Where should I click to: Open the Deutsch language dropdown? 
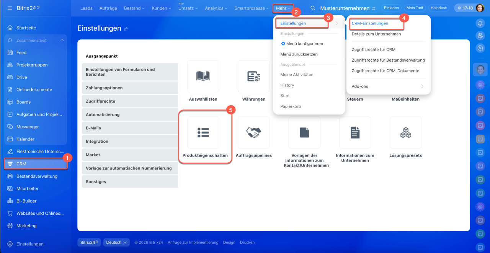pos(116,242)
